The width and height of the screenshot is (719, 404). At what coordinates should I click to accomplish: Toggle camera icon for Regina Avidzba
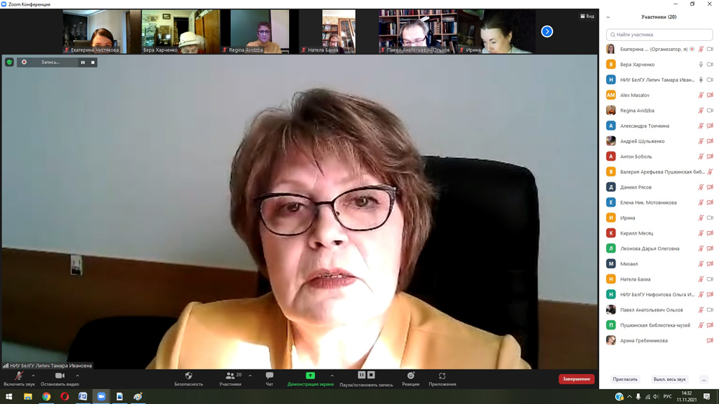click(x=710, y=111)
